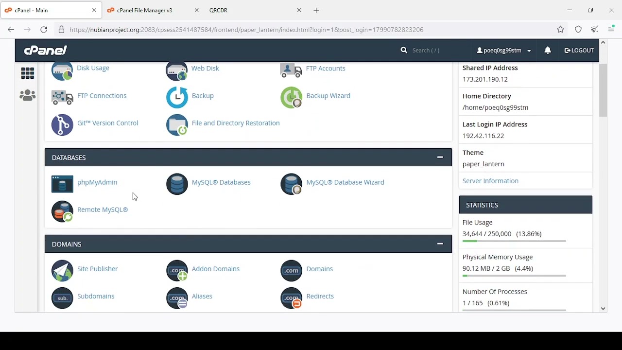
Task: Open the notifications bell
Action: (x=548, y=50)
